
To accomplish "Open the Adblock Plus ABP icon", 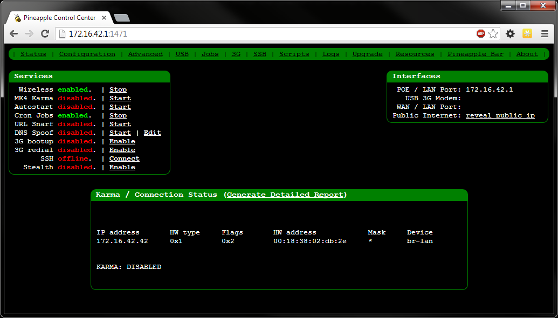I will click(x=481, y=34).
